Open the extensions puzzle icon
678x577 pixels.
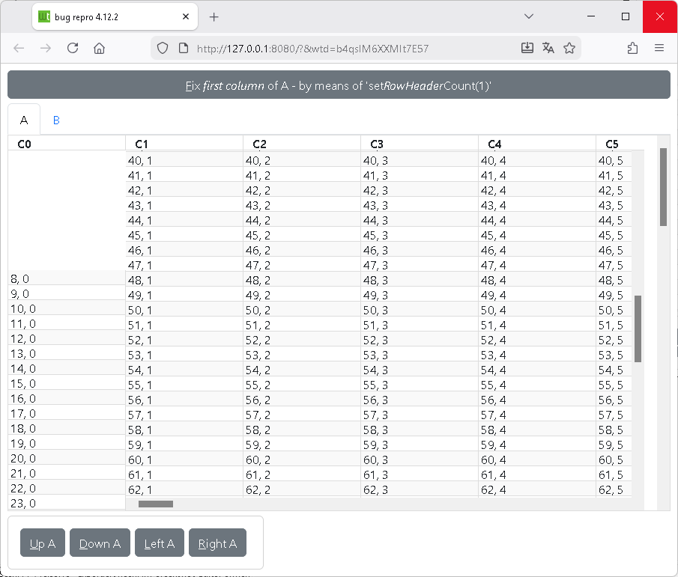point(632,48)
